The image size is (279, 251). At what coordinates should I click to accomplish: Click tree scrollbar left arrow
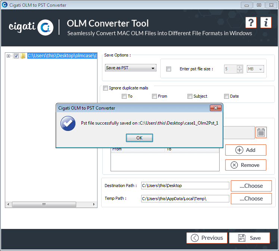click(8, 204)
